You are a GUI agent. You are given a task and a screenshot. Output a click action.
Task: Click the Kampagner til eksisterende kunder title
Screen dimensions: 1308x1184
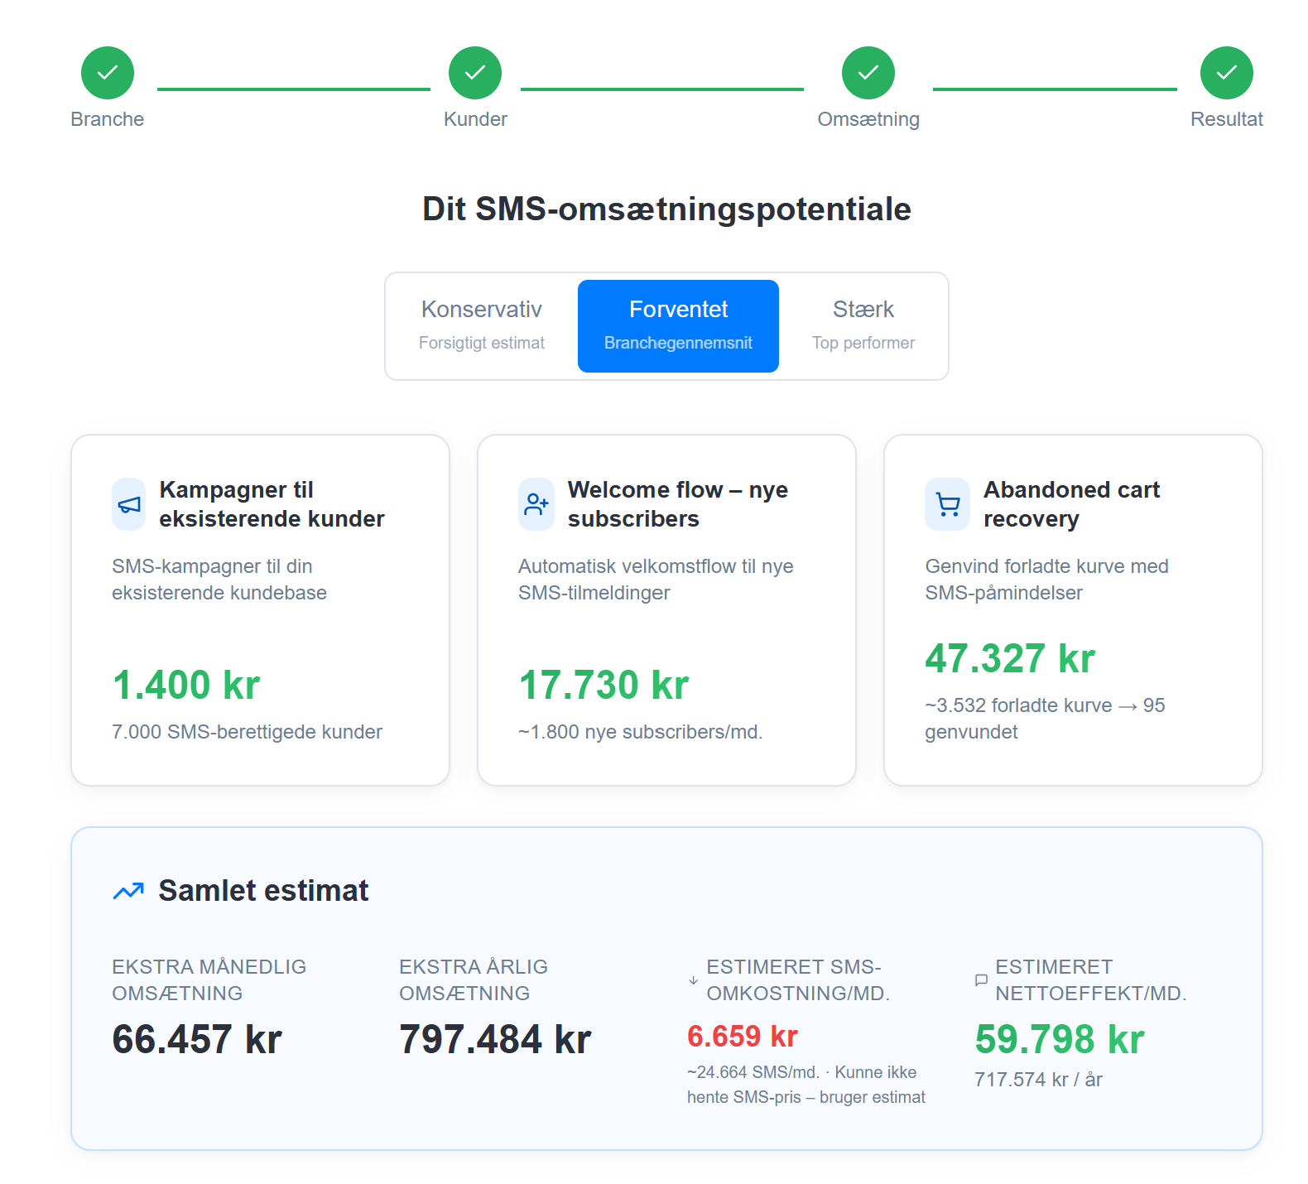(272, 504)
